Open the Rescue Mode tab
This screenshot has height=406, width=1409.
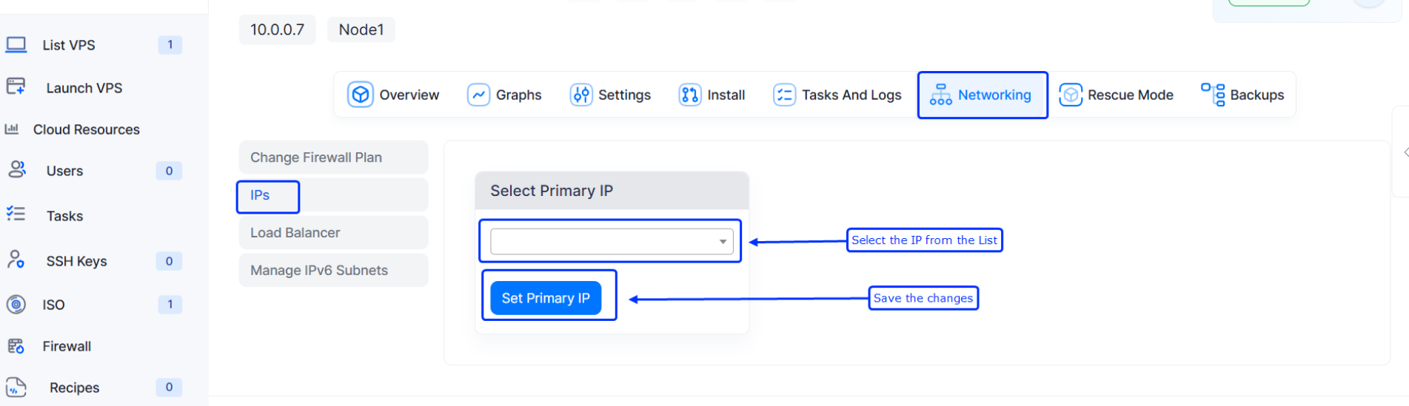pyautogui.click(x=1116, y=95)
